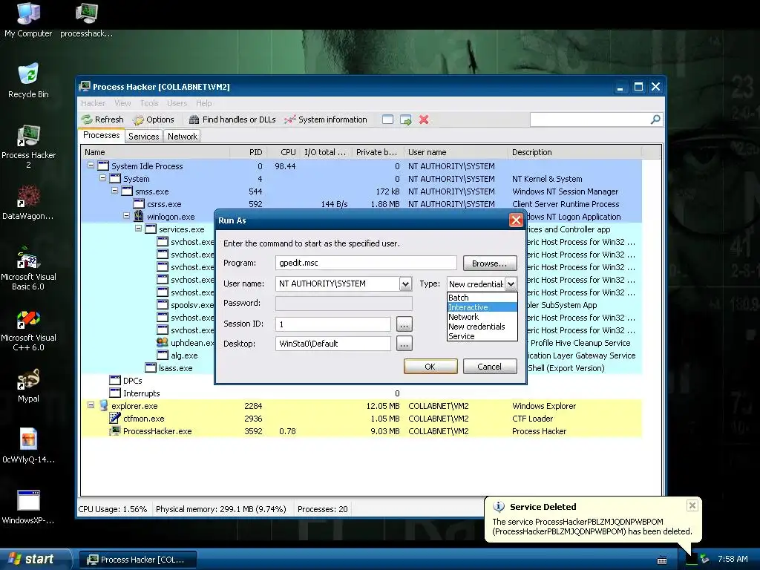This screenshot has height=570, width=760.
Task: Sort by the User name column header
Action: tap(456, 152)
